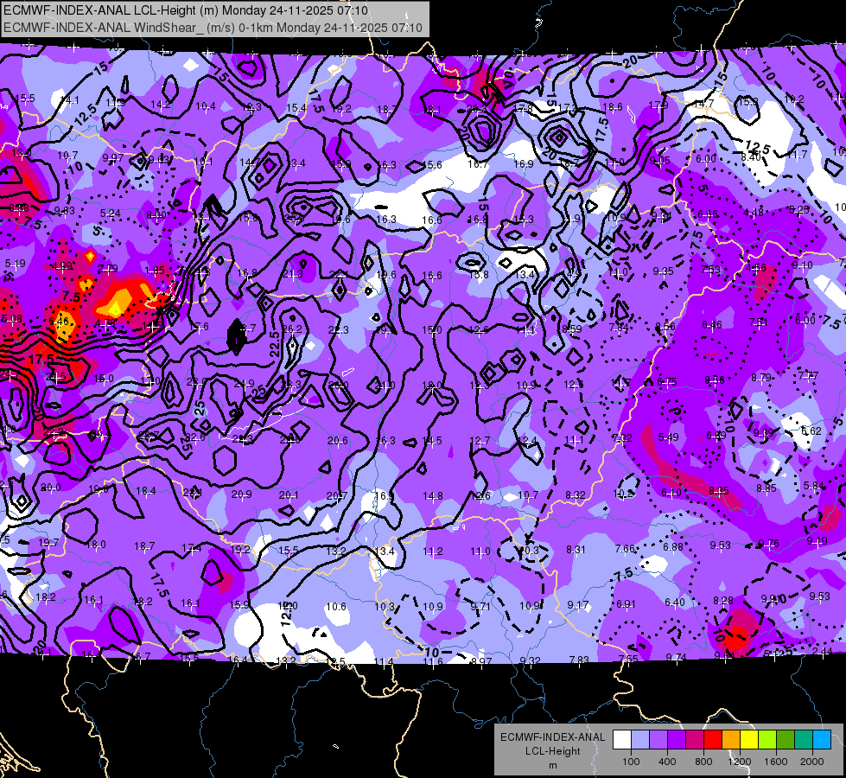846x778 pixels.
Task: Select the "21.3" wind shear value
Action: [292, 274]
